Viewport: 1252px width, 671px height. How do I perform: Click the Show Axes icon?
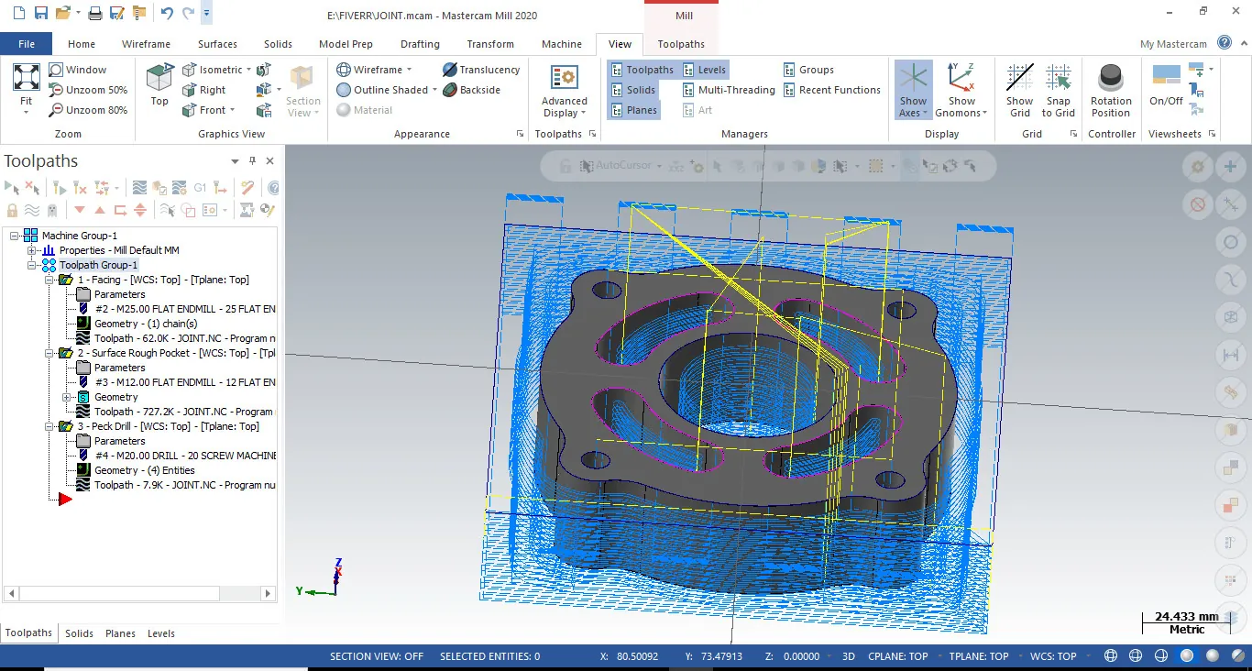[x=913, y=77]
